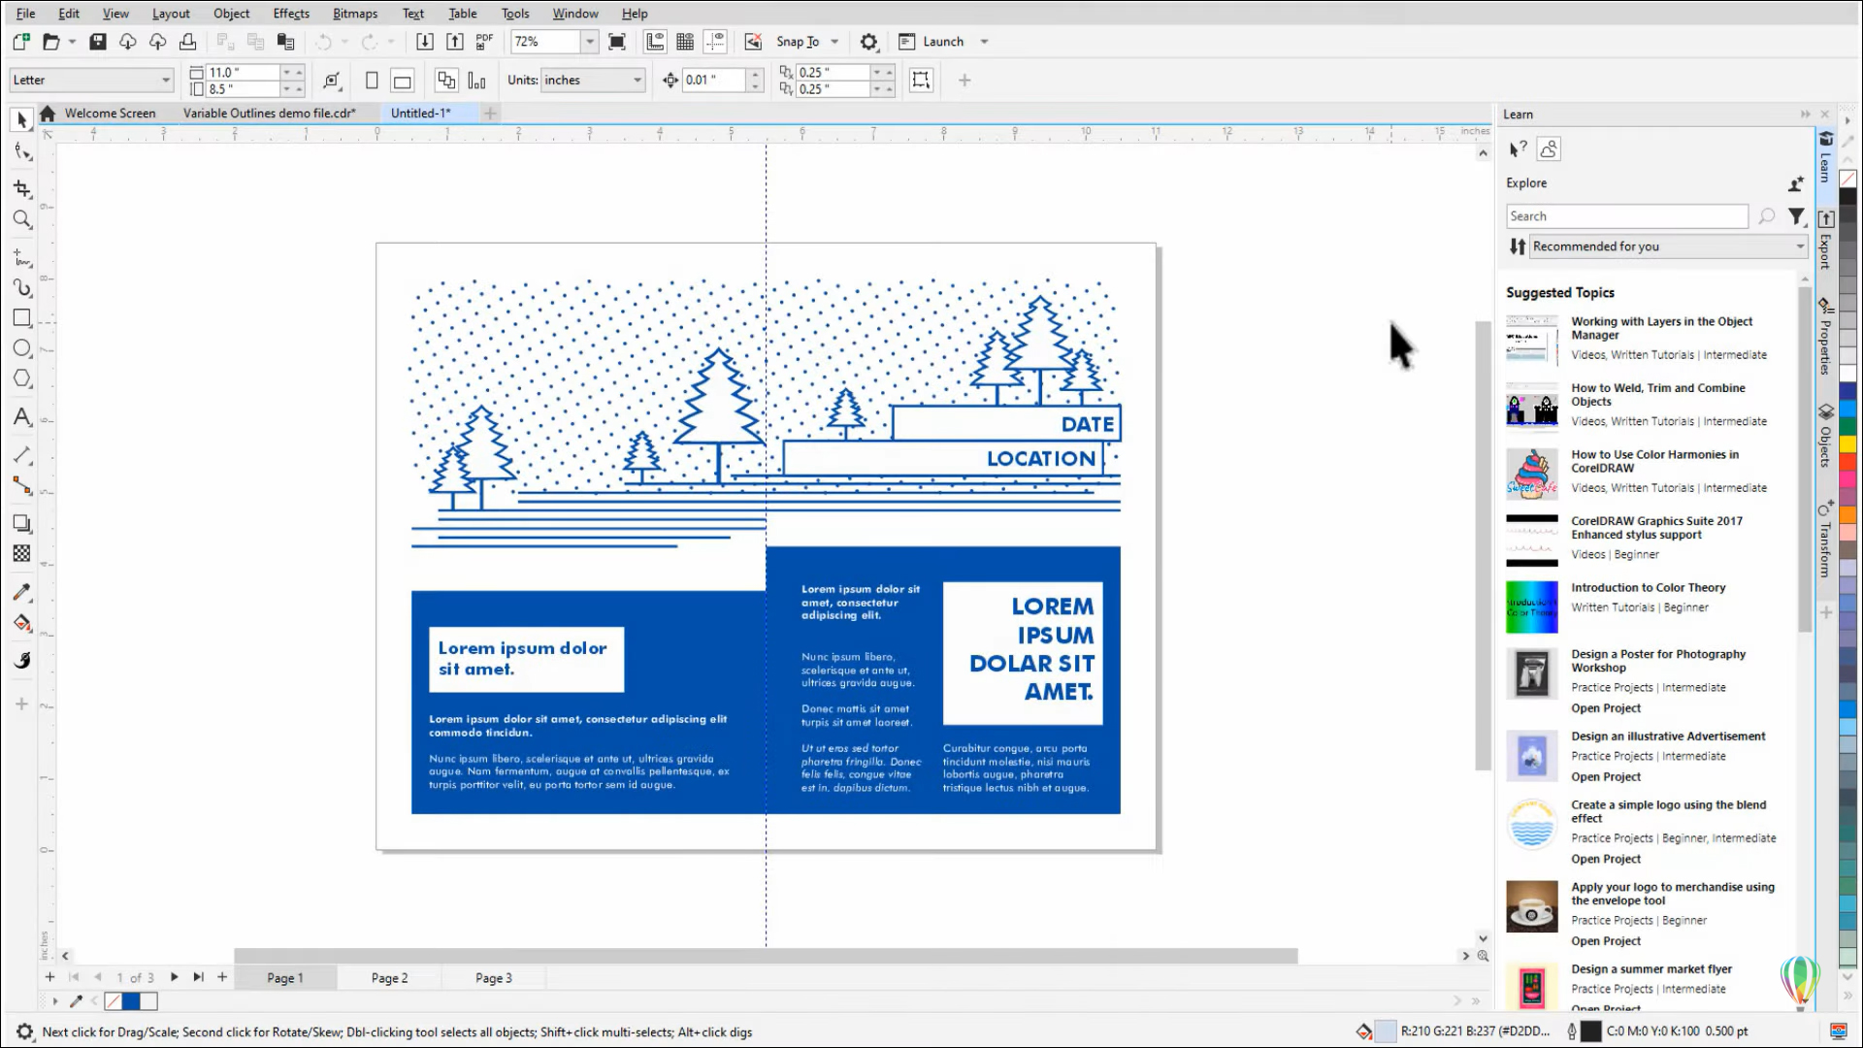The image size is (1863, 1048).
Task: Select the Shape tool
Action: 21,150
